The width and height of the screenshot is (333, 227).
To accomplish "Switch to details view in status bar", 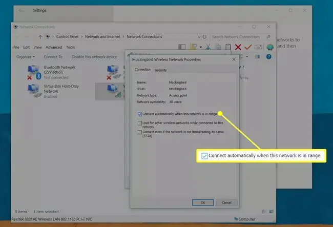I will pos(264,212).
